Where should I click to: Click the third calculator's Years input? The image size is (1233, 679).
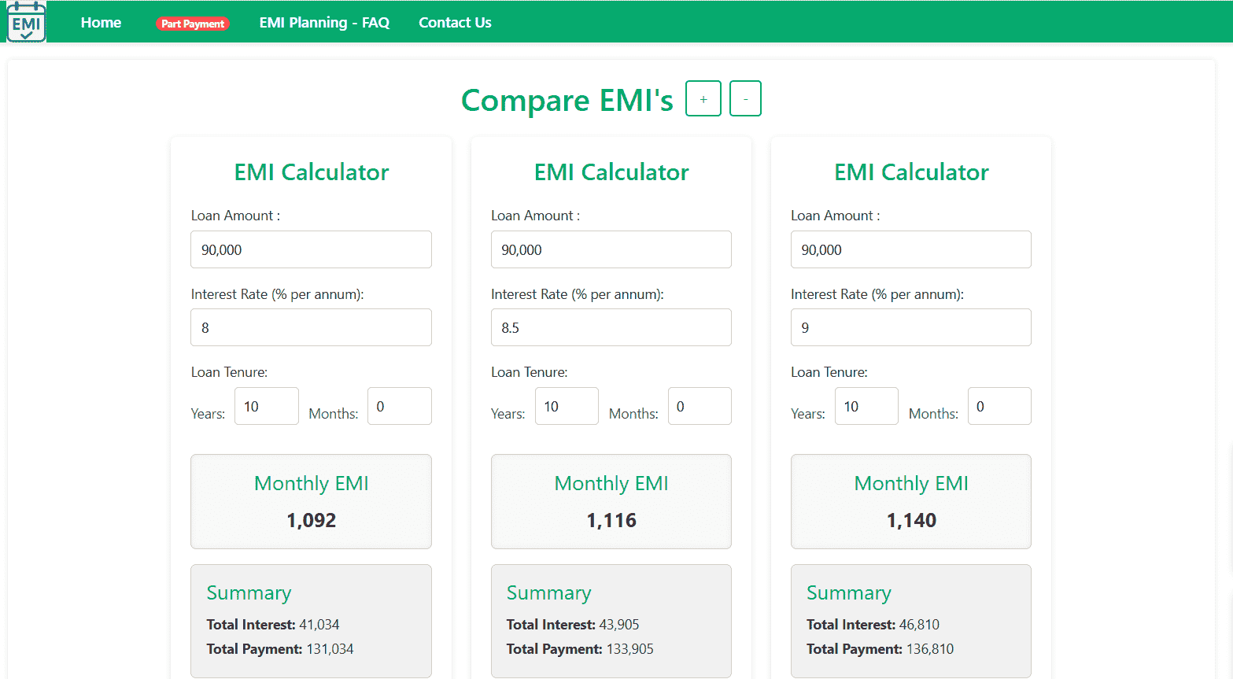click(866, 406)
